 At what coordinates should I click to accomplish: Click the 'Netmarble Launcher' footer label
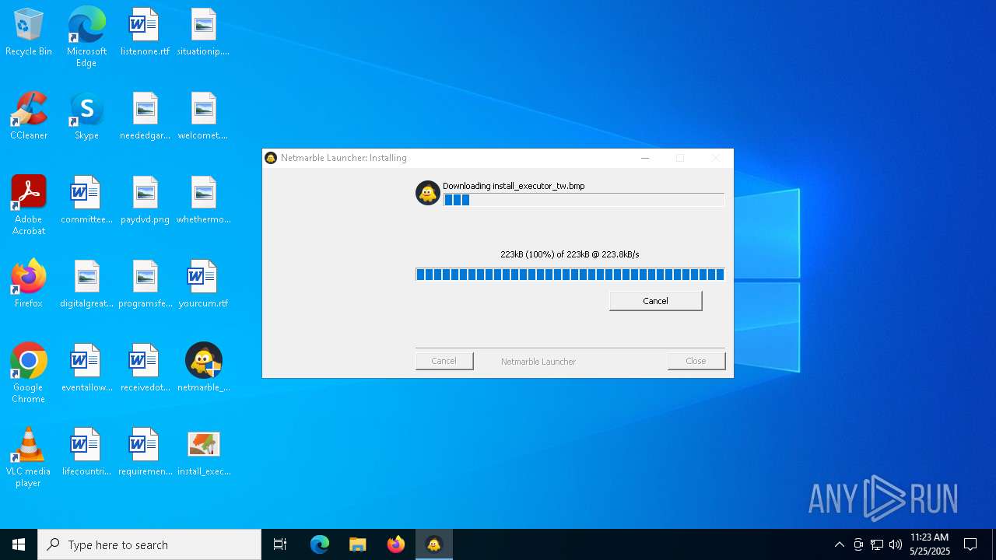[x=538, y=362]
